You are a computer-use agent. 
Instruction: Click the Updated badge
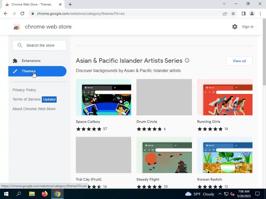click(49, 99)
